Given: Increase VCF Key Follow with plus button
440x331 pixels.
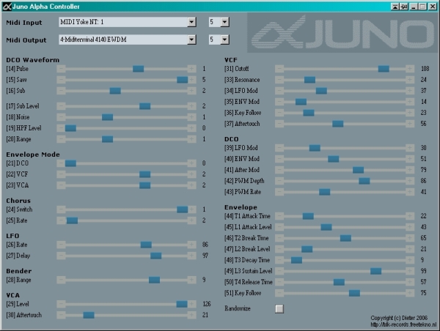Looking at the screenshot, I should 410,112.
